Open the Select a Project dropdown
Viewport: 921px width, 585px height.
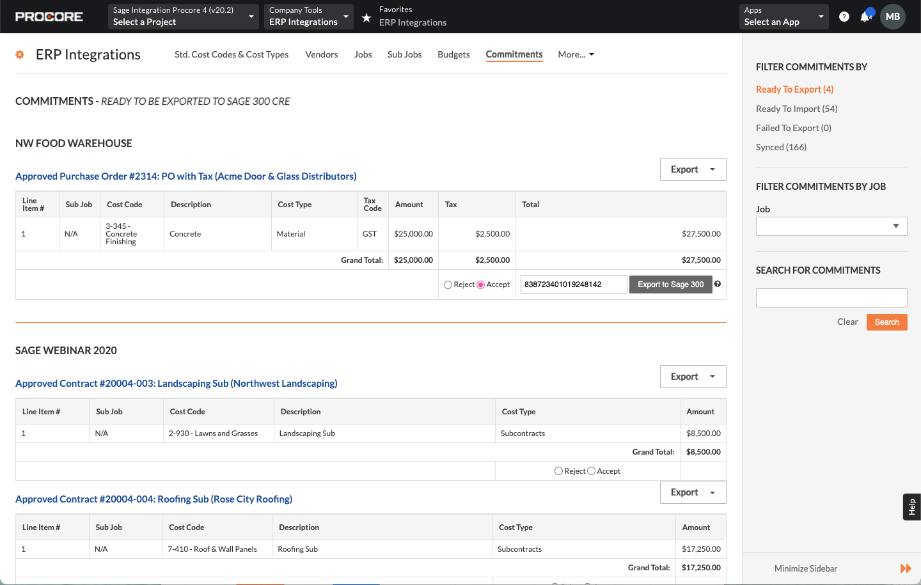pos(184,17)
